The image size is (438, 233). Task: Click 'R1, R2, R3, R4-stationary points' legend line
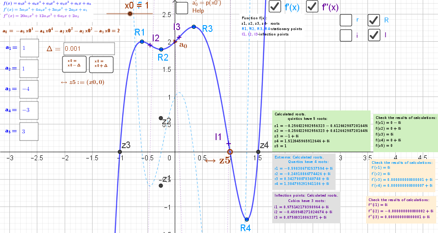pos(272,29)
